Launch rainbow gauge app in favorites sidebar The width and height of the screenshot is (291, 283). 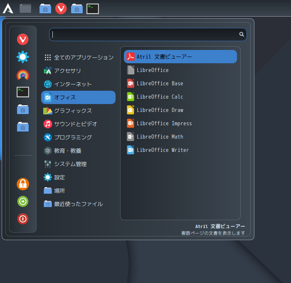pyautogui.click(x=23, y=75)
